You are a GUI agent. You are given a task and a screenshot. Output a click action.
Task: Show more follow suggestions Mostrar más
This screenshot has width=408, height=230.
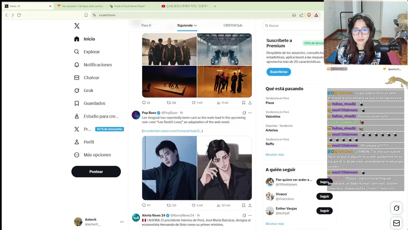point(274,224)
